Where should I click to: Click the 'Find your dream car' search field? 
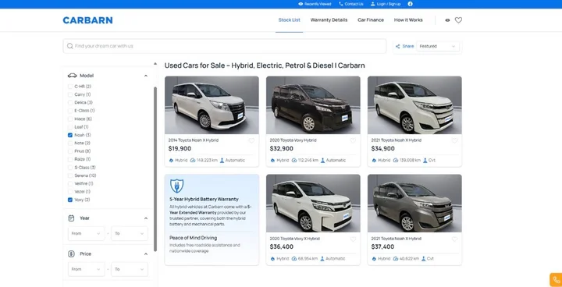(x=225, y=46)
